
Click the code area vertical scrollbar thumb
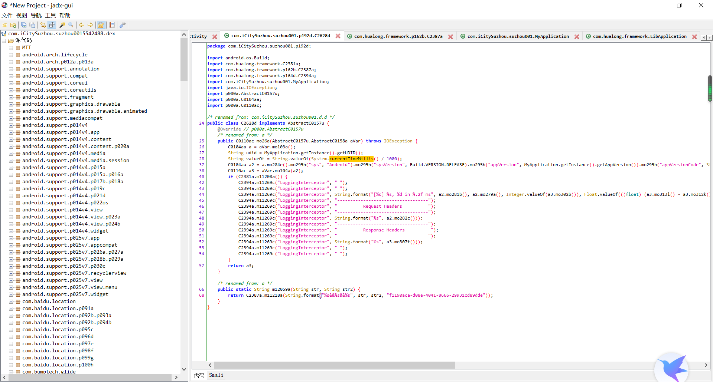710,88
